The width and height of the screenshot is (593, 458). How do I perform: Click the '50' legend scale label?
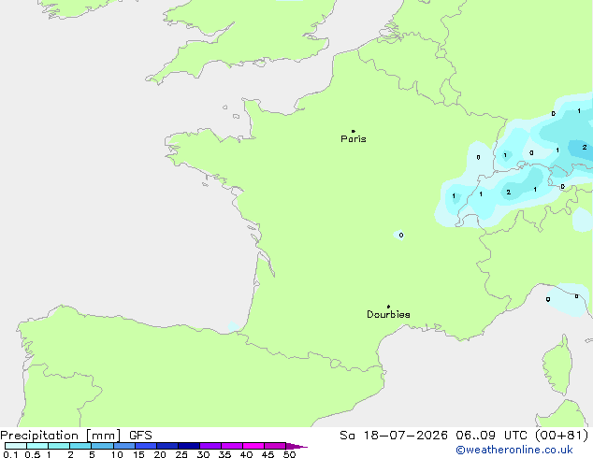(289, 454)
